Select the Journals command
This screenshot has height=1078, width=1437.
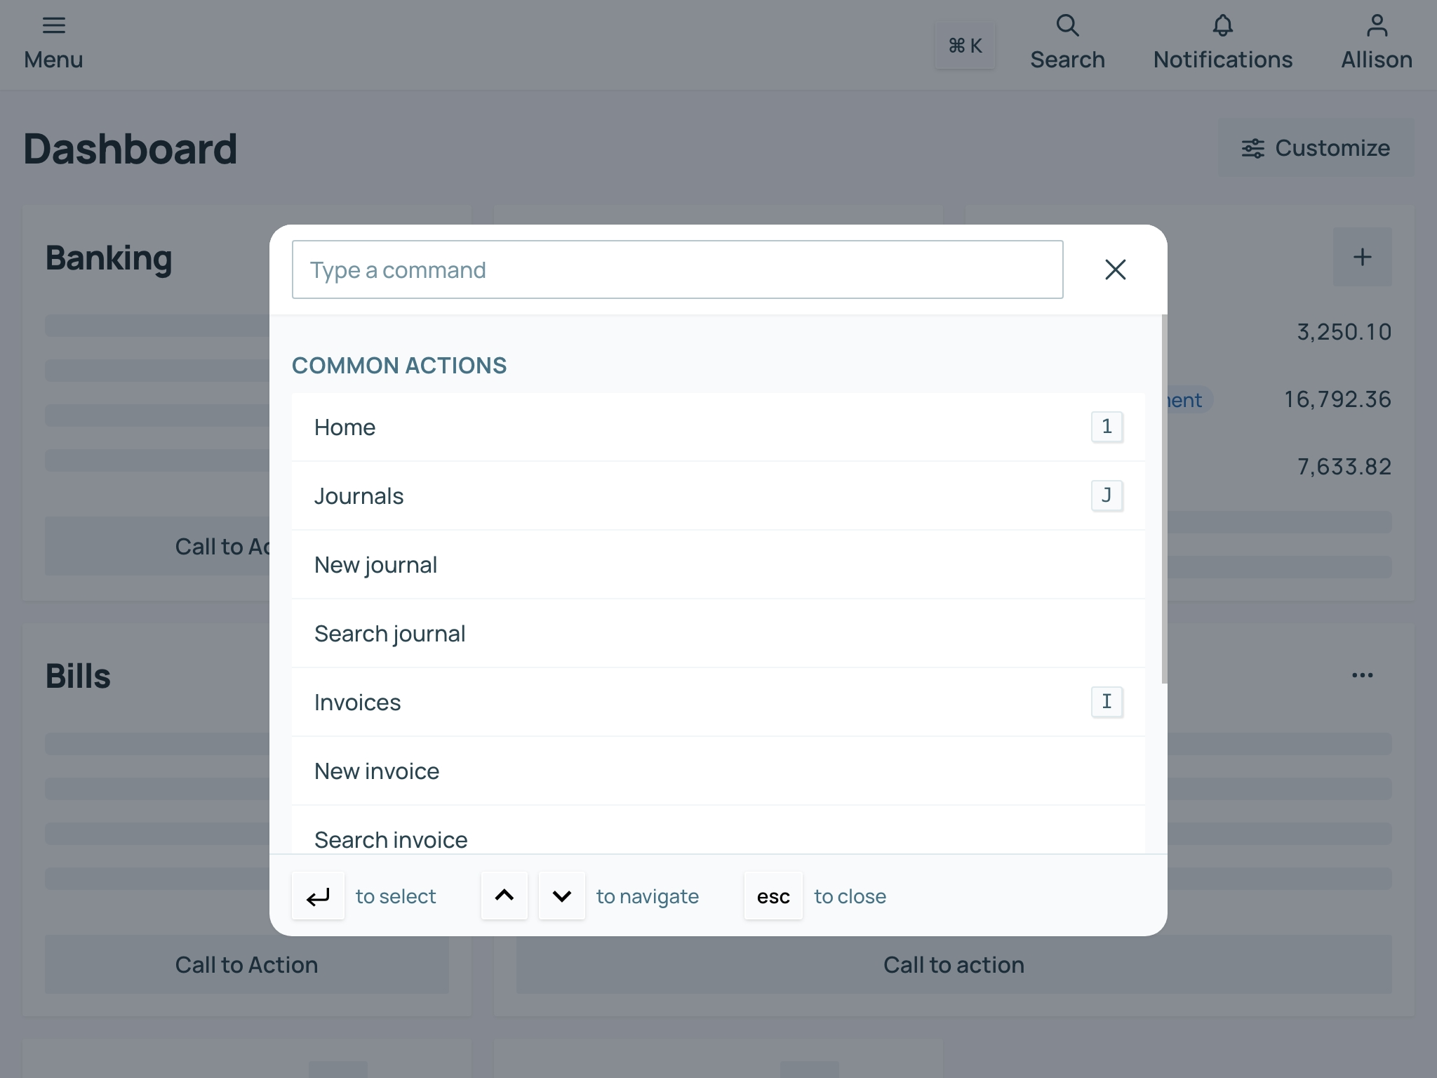(718, 495)
